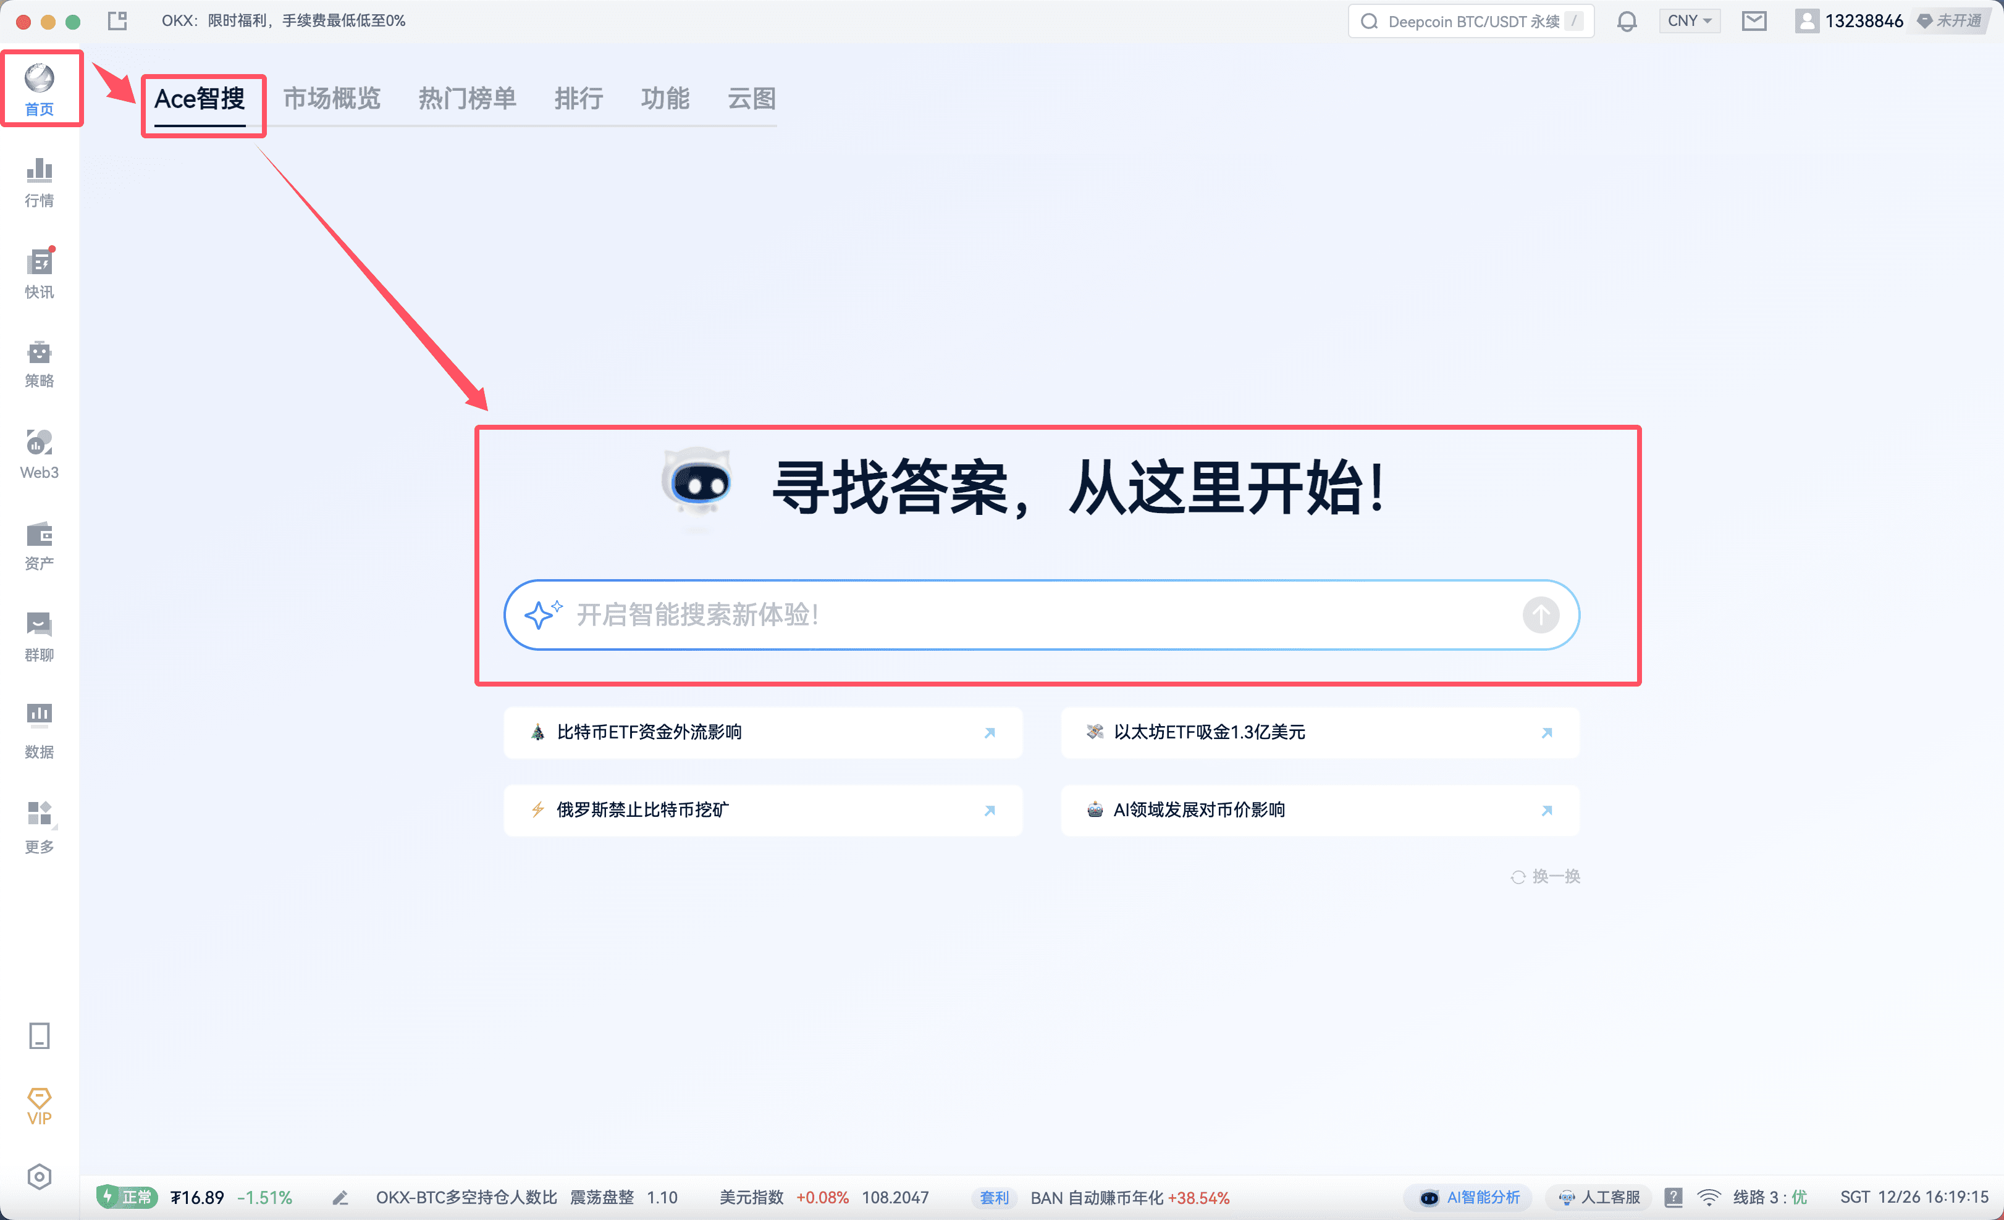Click the 线路 3 : 优 status
Image resolution: width=2004 pixels, height=1220 pixels.
pos(1770,1197)
